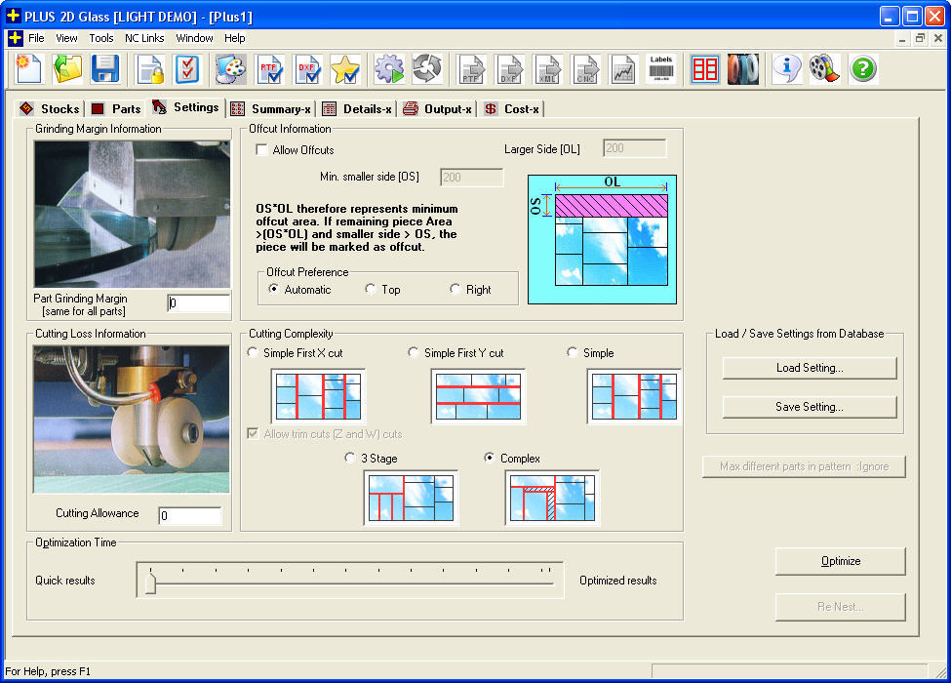This screenshot has width=951, height=683.
Task: Switch to the Parts tab
Action: click(116, 109)
